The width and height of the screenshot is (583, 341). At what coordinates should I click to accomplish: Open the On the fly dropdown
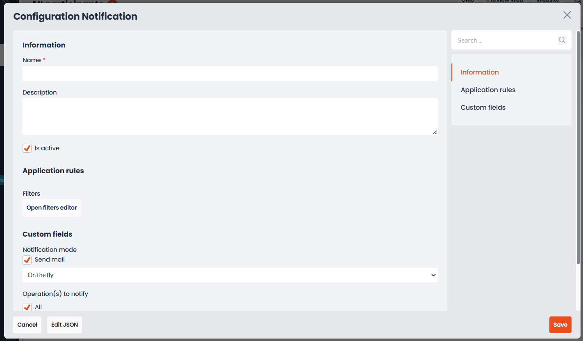(230, 275)
